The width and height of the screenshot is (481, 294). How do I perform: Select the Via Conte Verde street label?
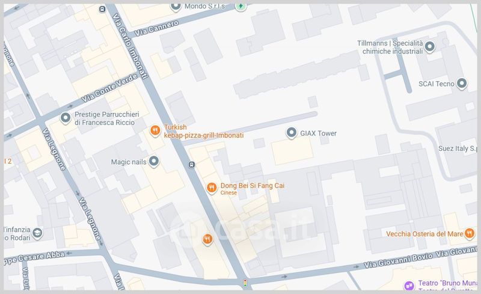point(110,88)
